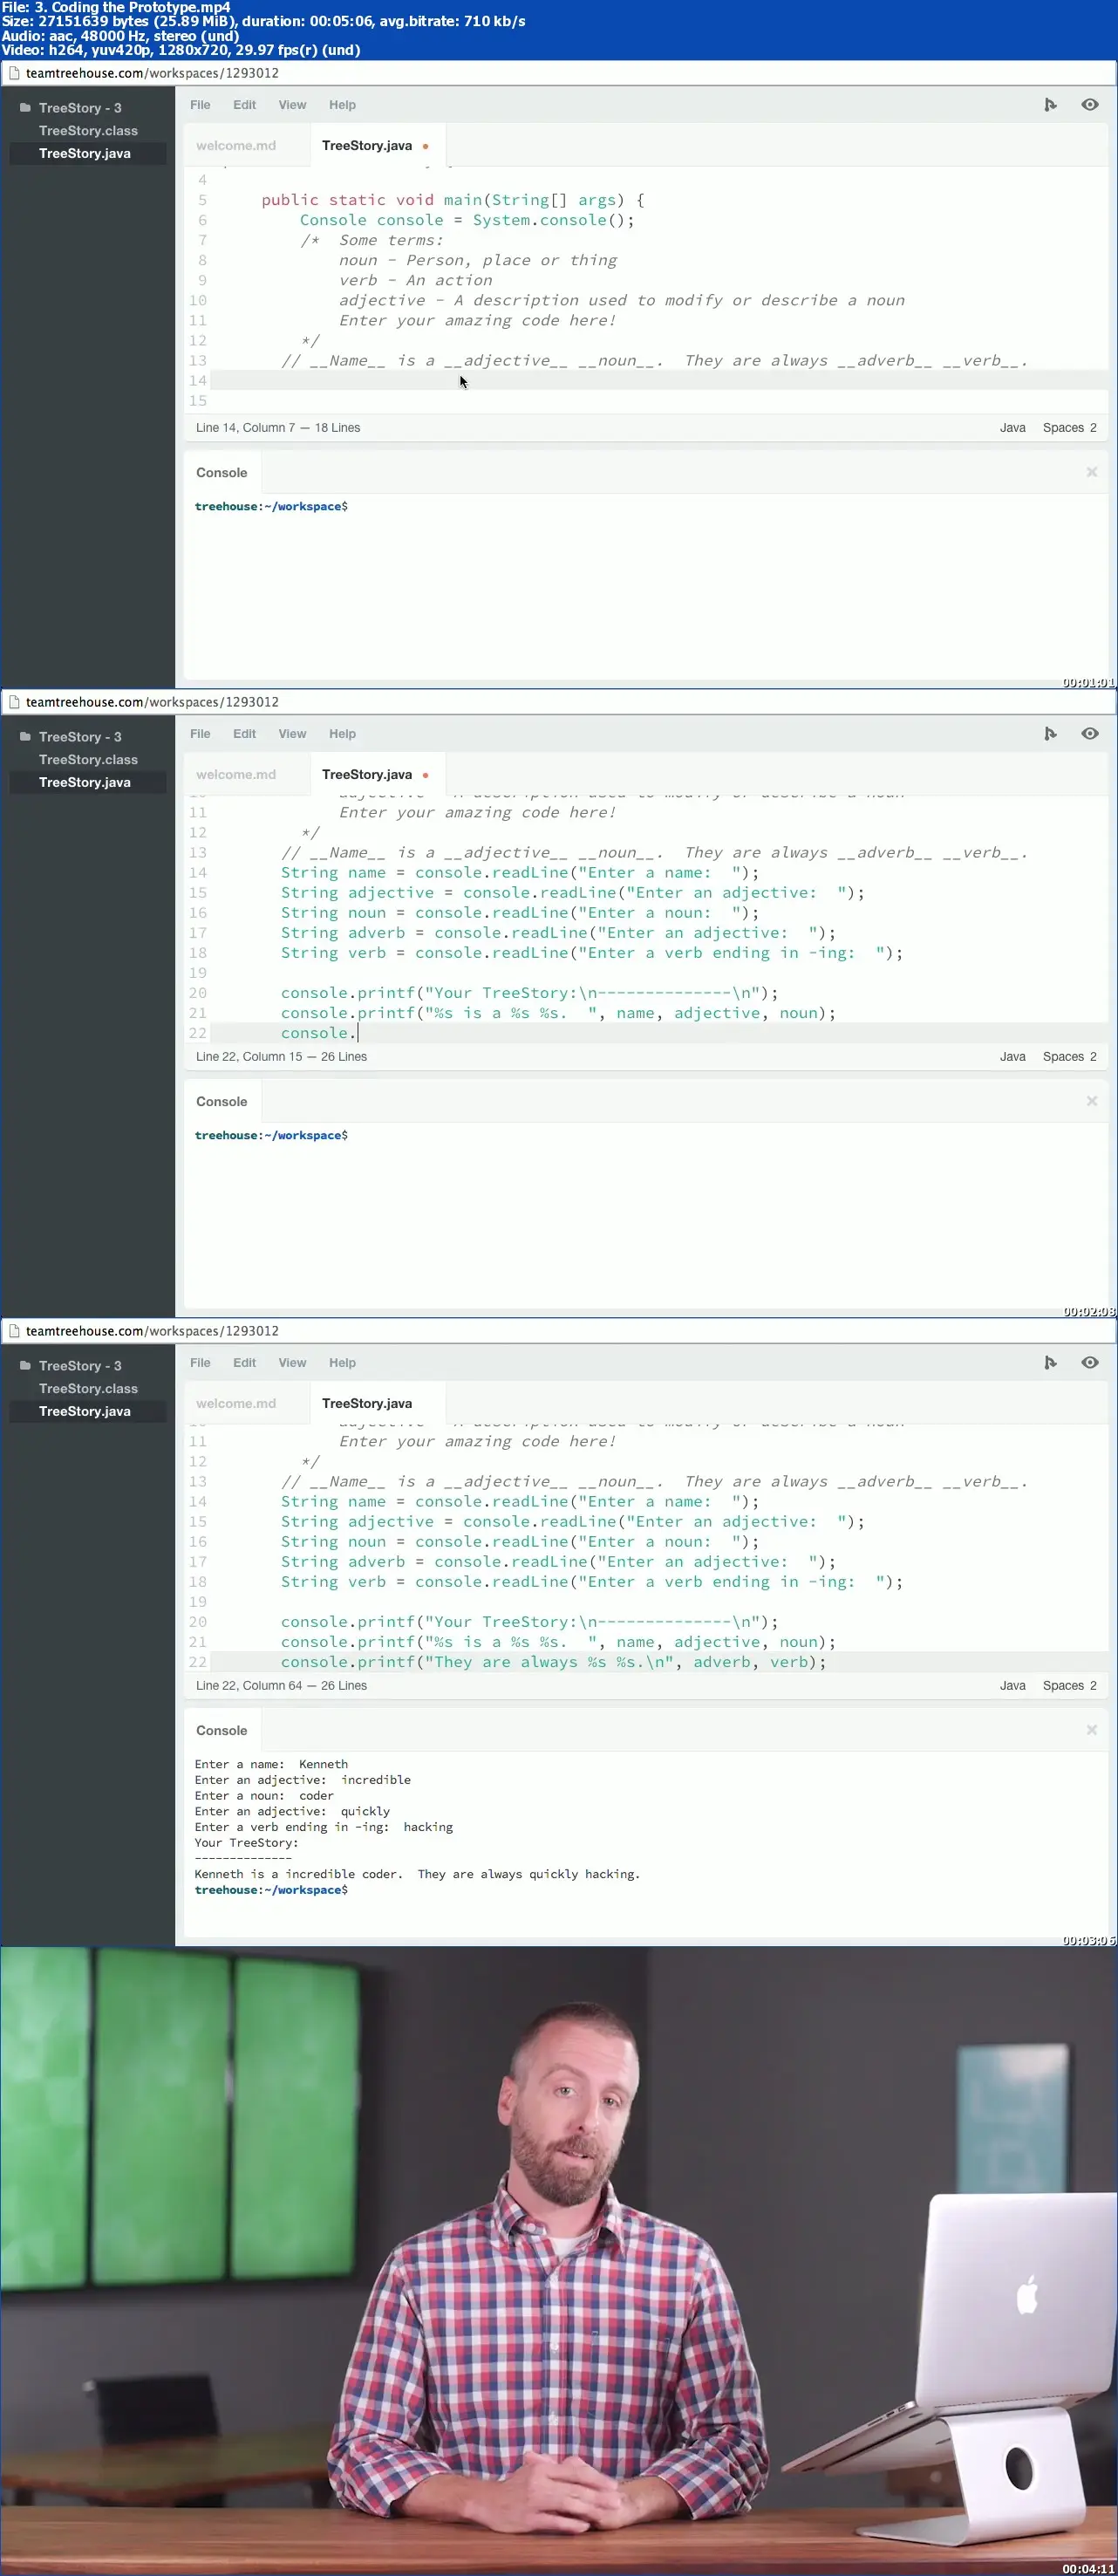Screen dimensions: 1118x2576
Task: Click the page icon beside the URL in the 00:01:01 frame
Action: (x=14, y=73)
